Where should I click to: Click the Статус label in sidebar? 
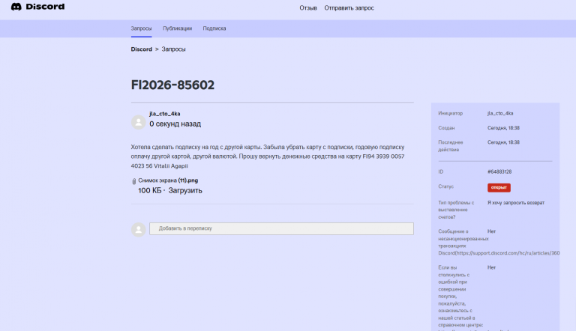click(x=445, y=186)
